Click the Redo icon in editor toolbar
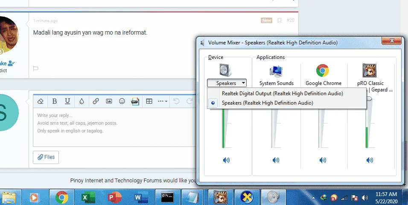The image size is (408, 205). (189, 101)
